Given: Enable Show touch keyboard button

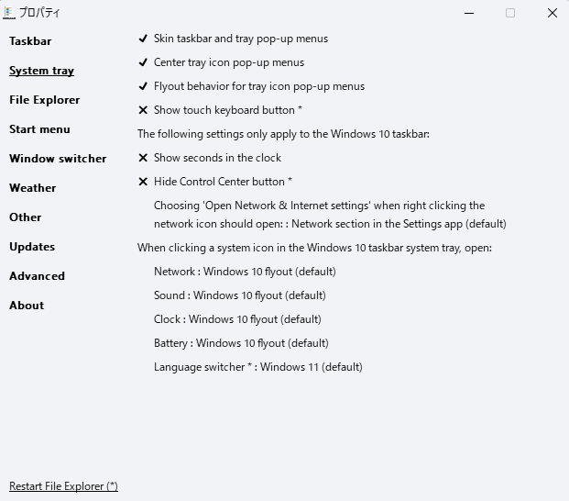Looking at the screenshot, I should pyautogui.click(x=220, y=110).
